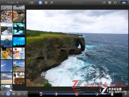Click the add caption text field
The image size is (129, 97).
pos(78,3)
